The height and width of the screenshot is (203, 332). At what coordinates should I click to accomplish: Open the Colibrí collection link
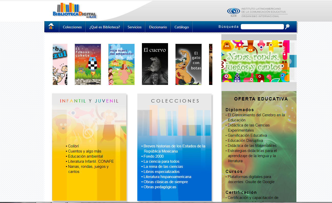73,146
